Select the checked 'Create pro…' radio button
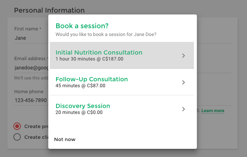This screenshot has height=157, width=247. tap(17, 126)
